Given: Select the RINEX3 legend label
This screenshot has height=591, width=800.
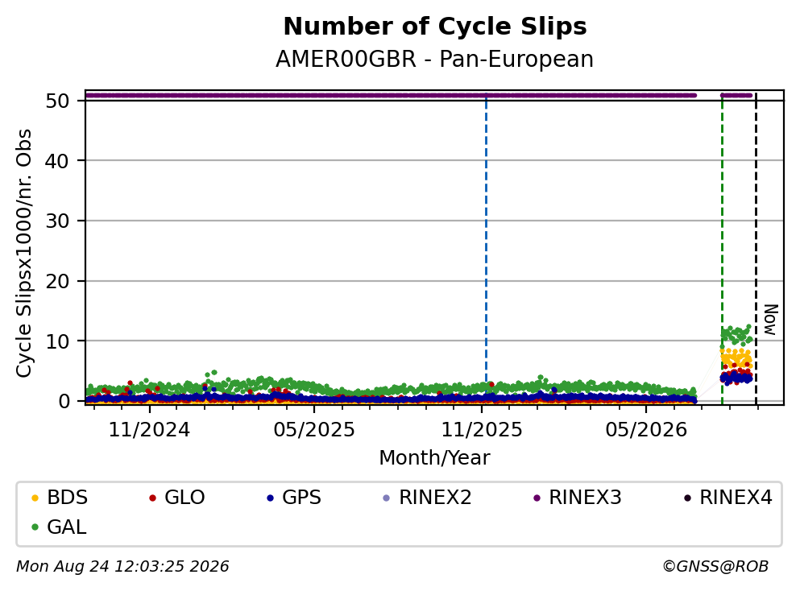Looking at the screenshot, I should pos(585,498).
